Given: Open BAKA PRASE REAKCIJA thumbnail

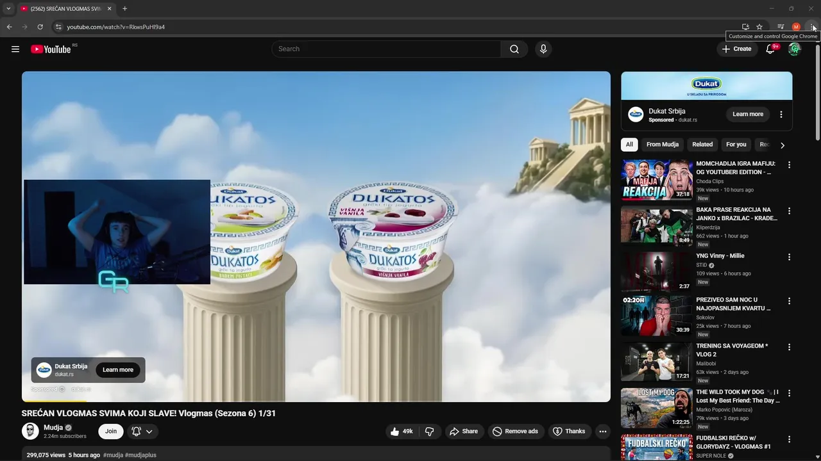Looking at the screenshot, I should point(656,225).
